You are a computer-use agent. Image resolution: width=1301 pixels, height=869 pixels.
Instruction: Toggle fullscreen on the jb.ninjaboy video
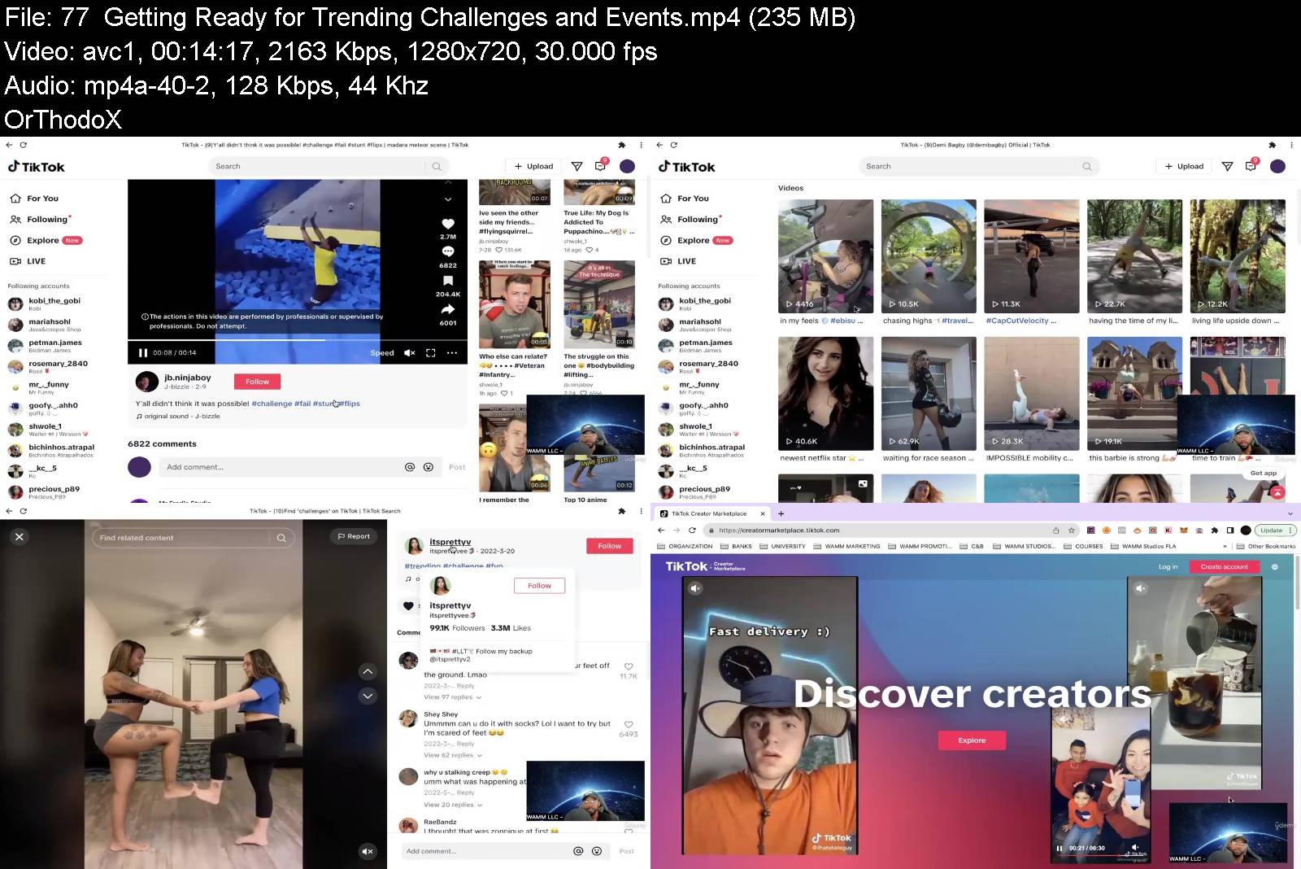[x=431, y=352]
